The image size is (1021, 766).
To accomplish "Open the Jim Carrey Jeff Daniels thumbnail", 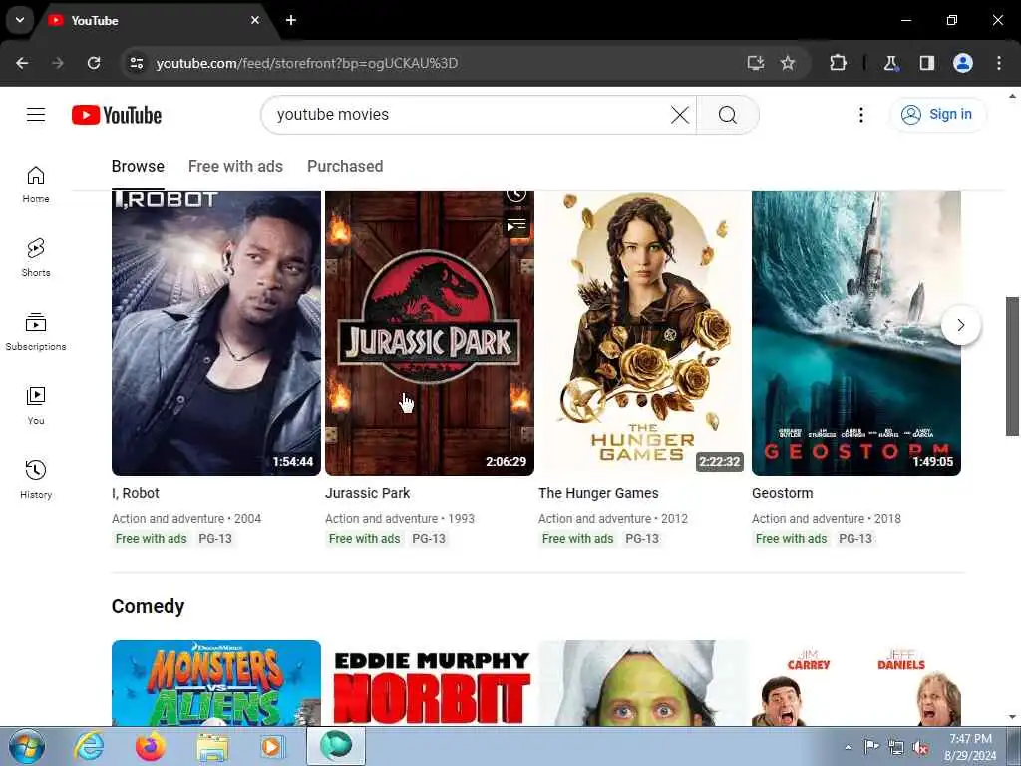I will click(856, 683).
